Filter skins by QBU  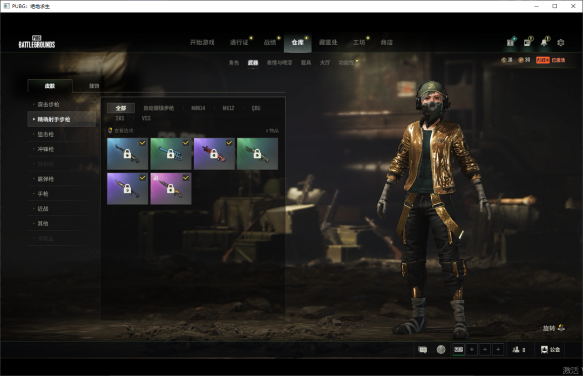(x=256, y=108)
